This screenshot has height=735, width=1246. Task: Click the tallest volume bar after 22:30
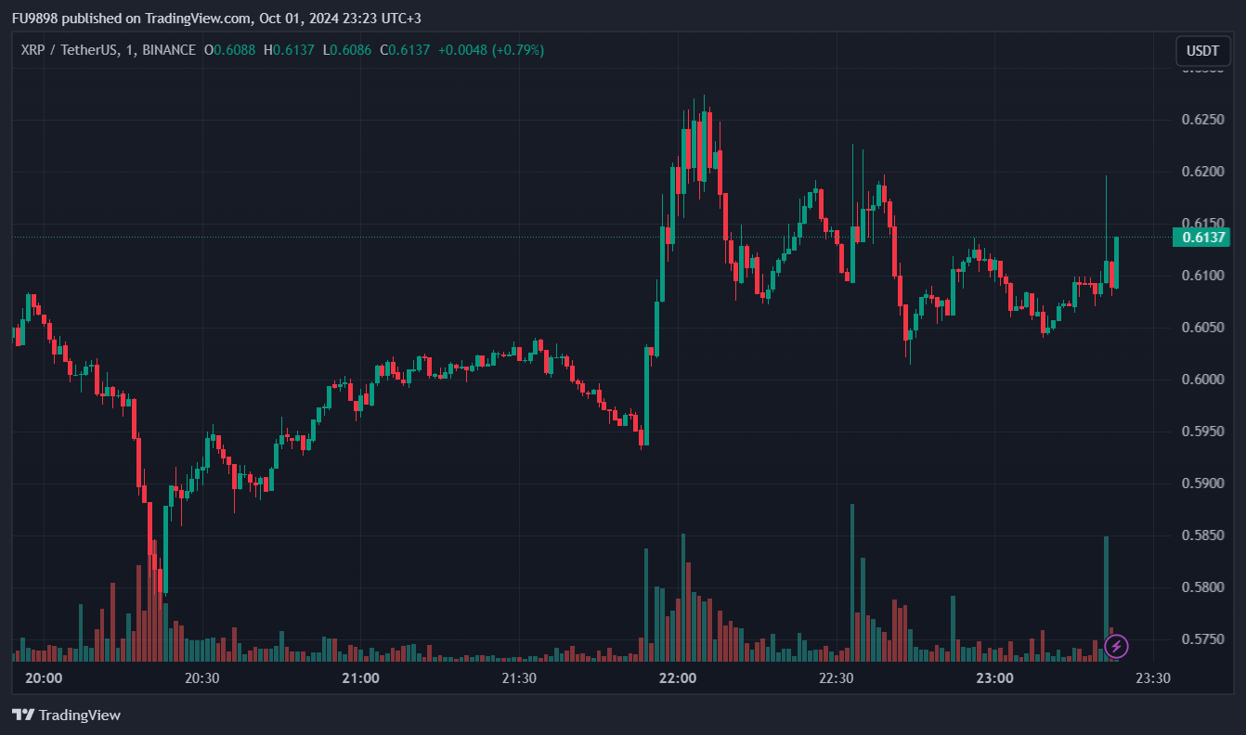coord(852,582)
